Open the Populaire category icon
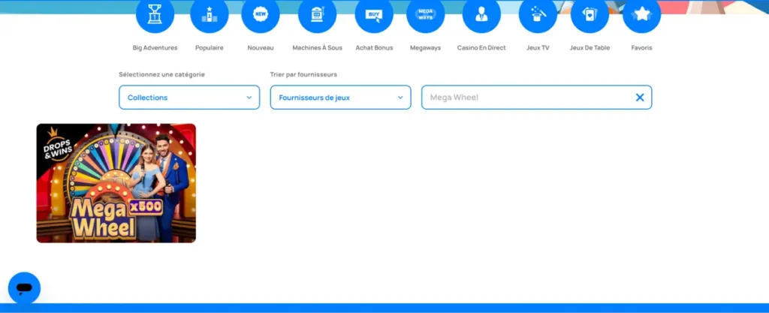 pos(210,14)
